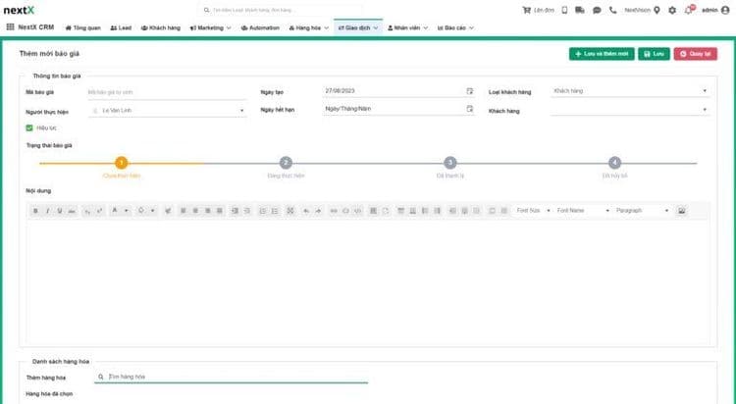The height and width of the screenshot is (404, 736).
Task: Select step 2 Đang thực hiện status
Action: click(x=286, y=163)
